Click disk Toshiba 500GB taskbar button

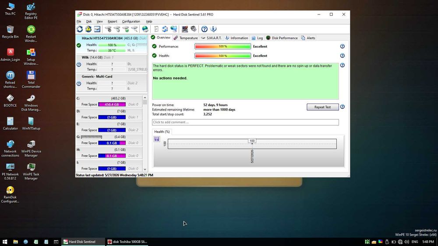click(127, 242)
